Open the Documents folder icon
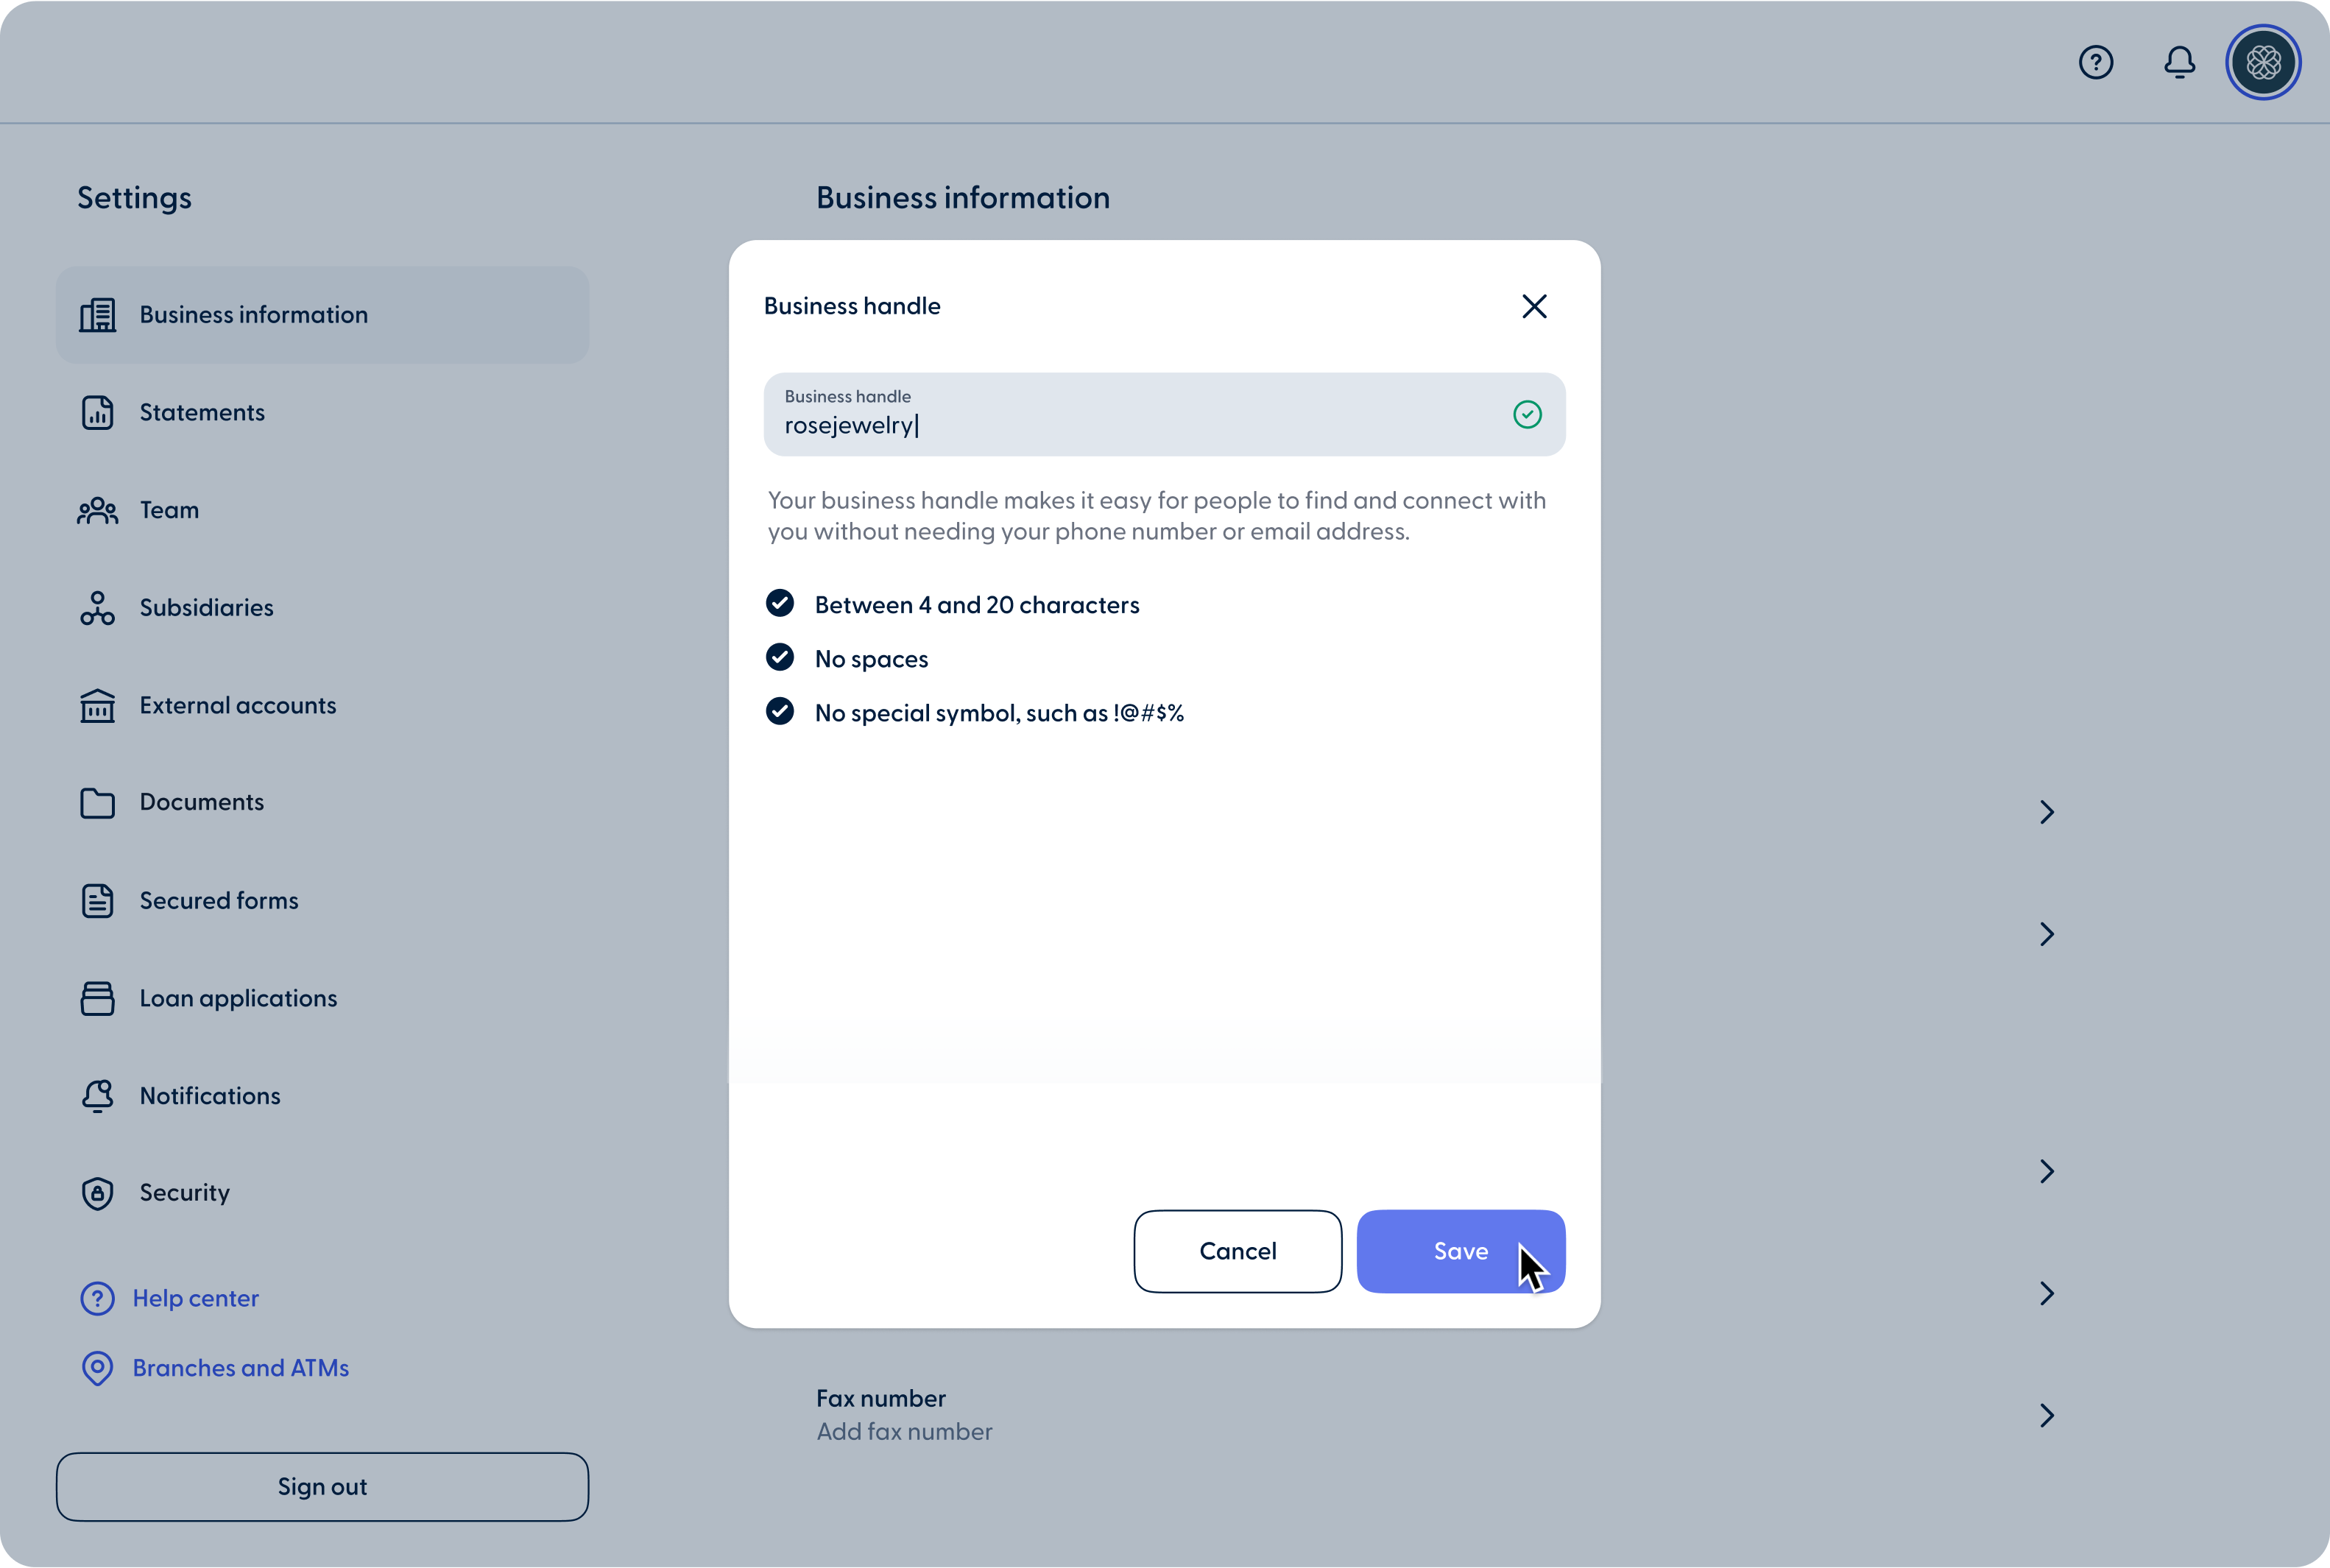Image resolution: width=2330 pixels, height=1568 pixels. [97, 802]
